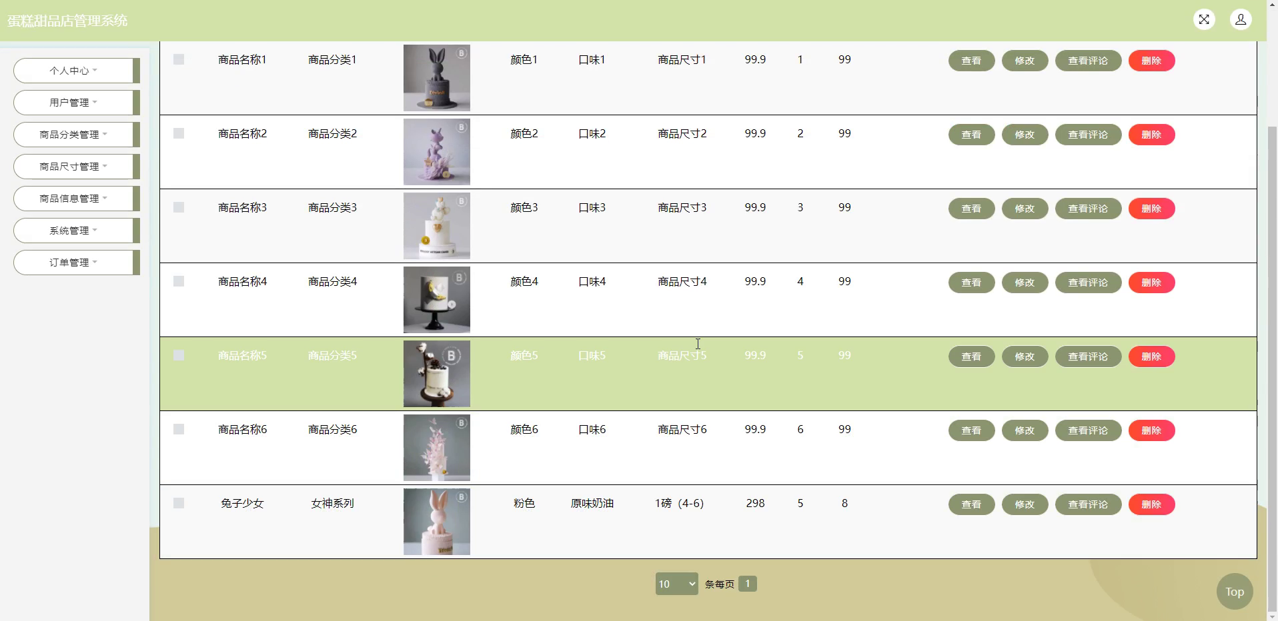This screenshot has height=621, width=1278.
Task: Edit 商品名称2 using 修改 button
Action: point(1025,135)
